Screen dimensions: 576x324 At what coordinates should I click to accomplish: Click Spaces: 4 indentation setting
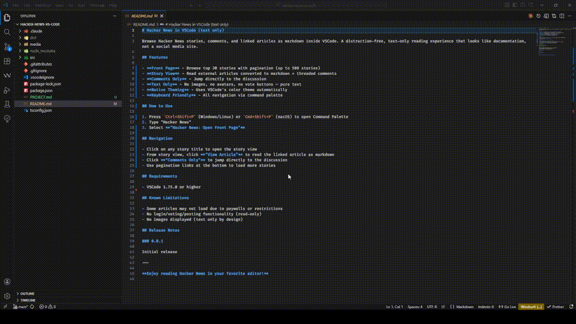coord(415,307)
